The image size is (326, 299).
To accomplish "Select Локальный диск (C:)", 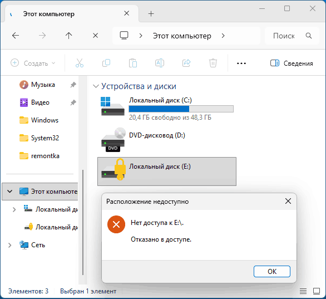I will (167, 109).
